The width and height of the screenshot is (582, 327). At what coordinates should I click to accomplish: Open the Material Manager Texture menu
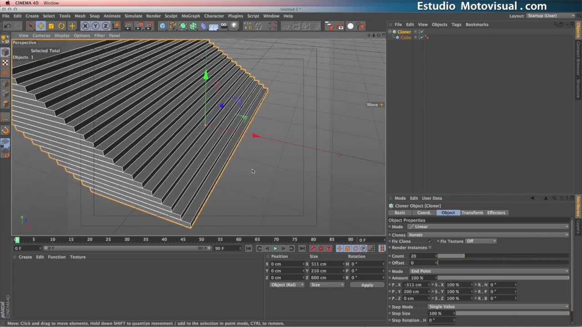77,257
